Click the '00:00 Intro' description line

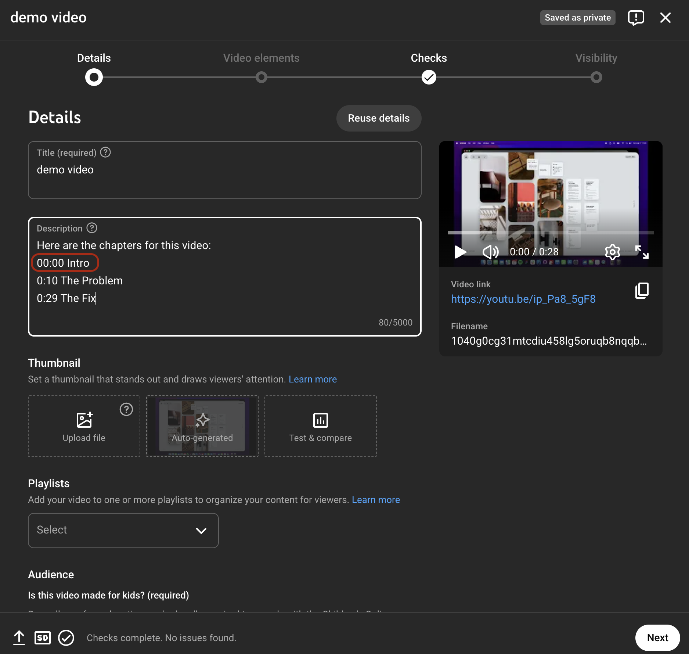63,263
